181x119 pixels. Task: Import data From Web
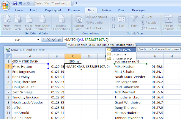[x=18, y=23]
